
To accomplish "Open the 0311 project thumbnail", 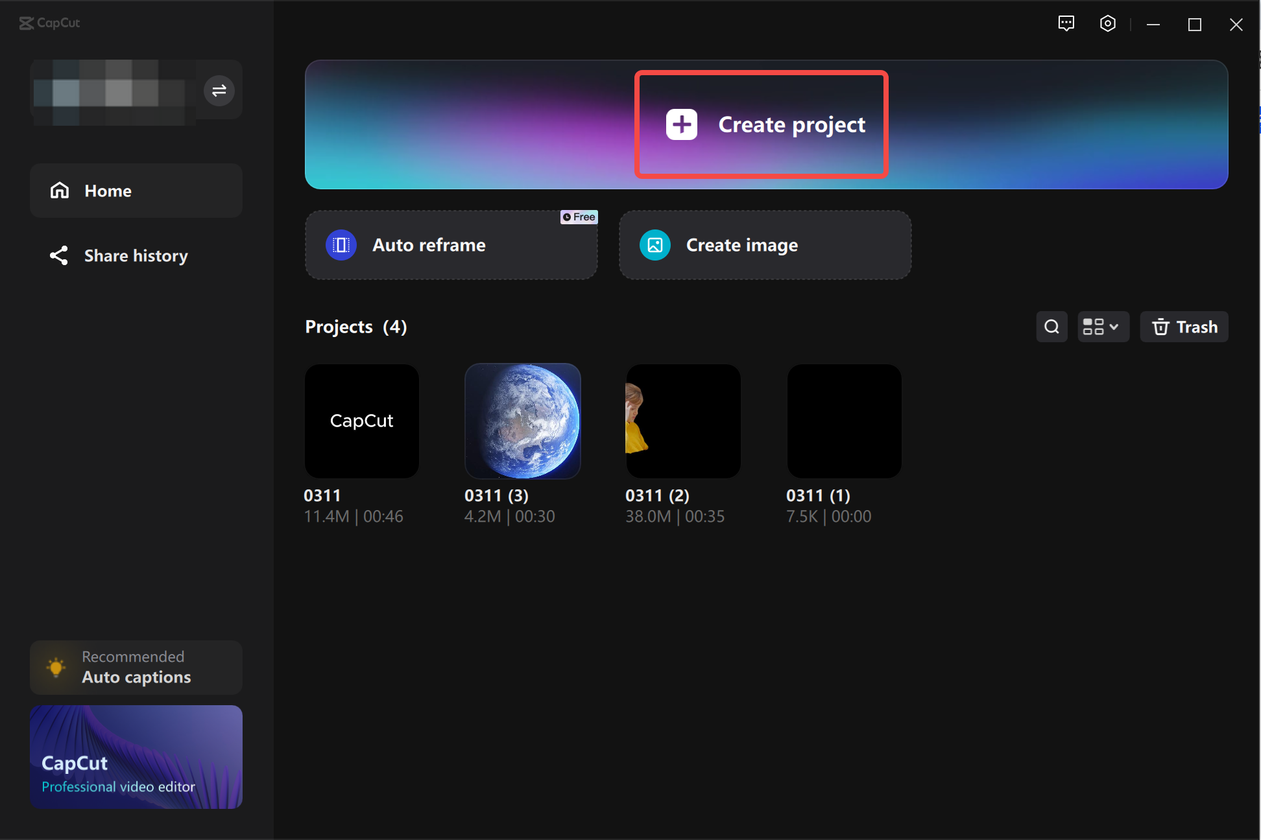I will [x=361, y=421].
